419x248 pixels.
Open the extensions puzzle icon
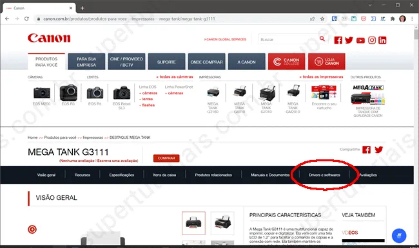tap(393, 19)
